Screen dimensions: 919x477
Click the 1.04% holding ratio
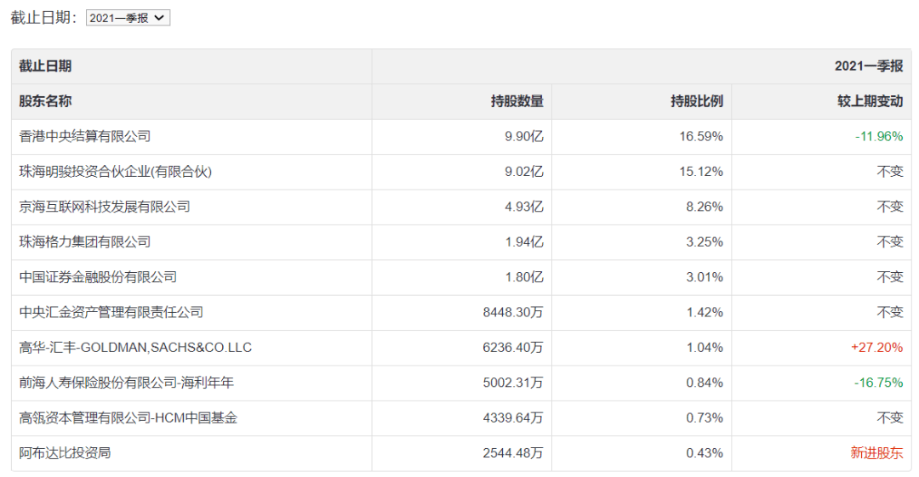click(x=705, y=348)
